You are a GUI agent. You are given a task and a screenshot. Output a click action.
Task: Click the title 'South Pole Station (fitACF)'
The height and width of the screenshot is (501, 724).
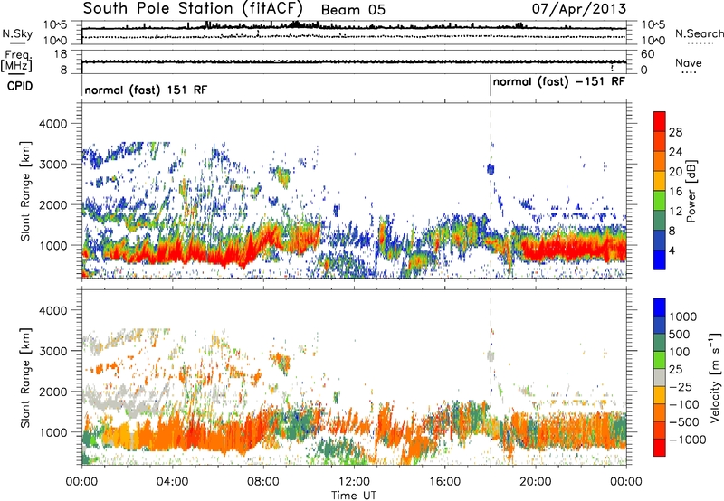click(193, 9)
